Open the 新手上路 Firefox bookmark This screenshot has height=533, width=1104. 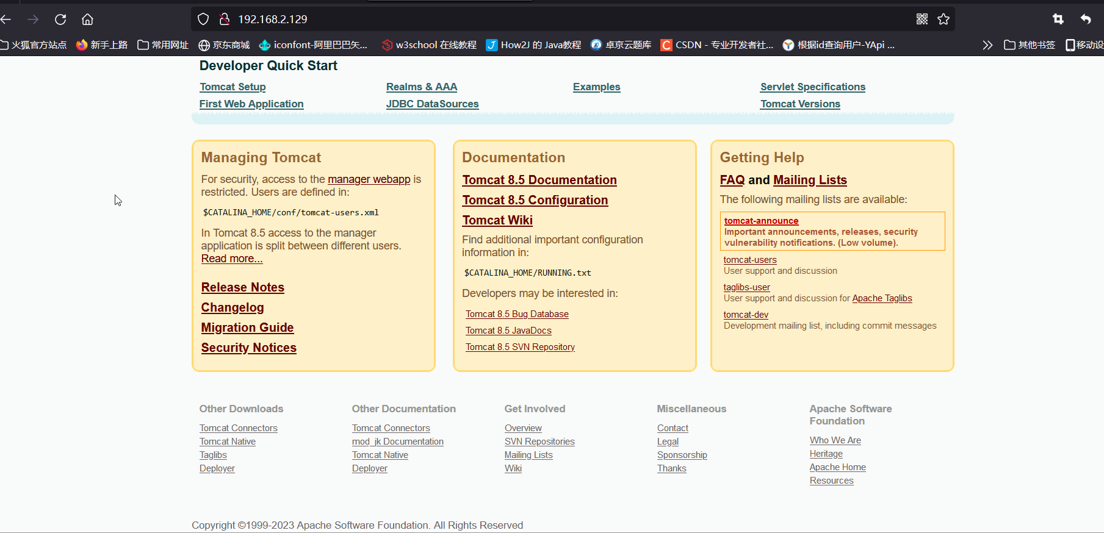102,45
